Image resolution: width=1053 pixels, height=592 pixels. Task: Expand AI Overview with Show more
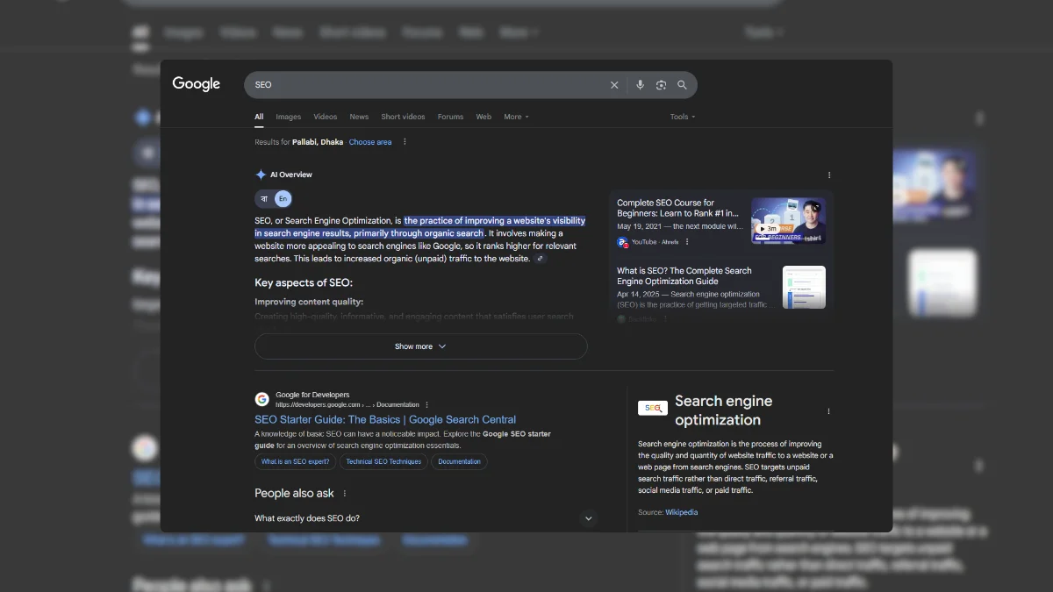pos(420,346)
